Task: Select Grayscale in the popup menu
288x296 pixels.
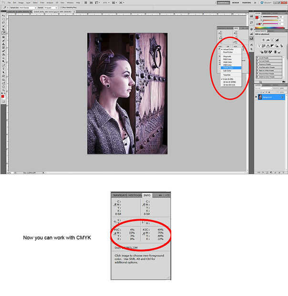Action: click(x=231, y=56)
